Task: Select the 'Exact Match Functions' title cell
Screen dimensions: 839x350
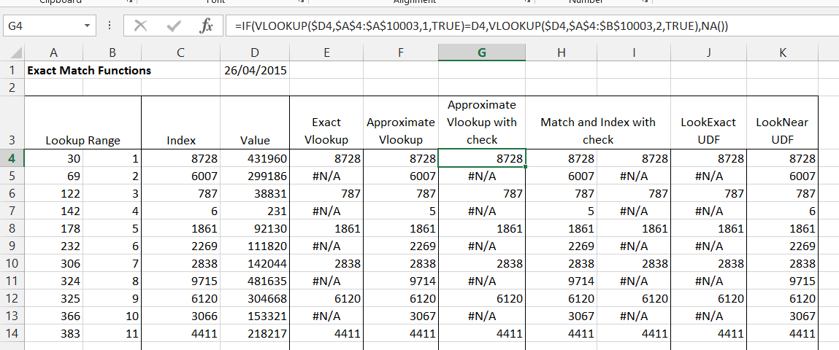Action: tap(88, 71)
